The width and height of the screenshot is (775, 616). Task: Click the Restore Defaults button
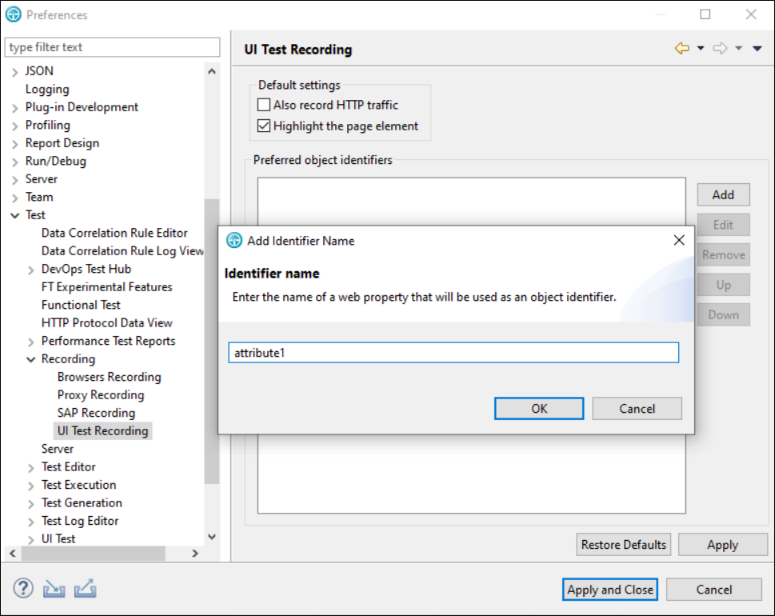(x=623, y=544)
